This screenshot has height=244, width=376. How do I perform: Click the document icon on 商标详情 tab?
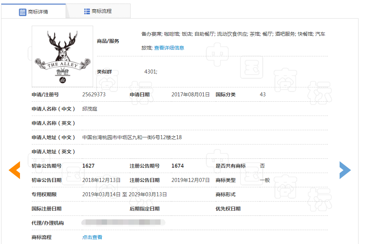pos(22,12)
